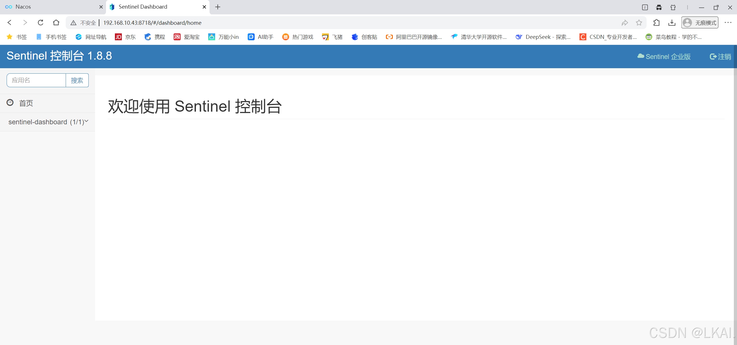Click the share page icon in address bar
The height and width of the screenshot is (345, 737).
point(624,23)
